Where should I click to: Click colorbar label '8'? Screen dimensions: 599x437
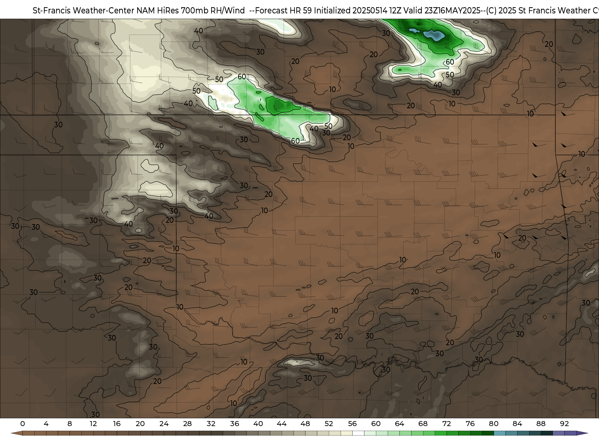tap(70, 424)
